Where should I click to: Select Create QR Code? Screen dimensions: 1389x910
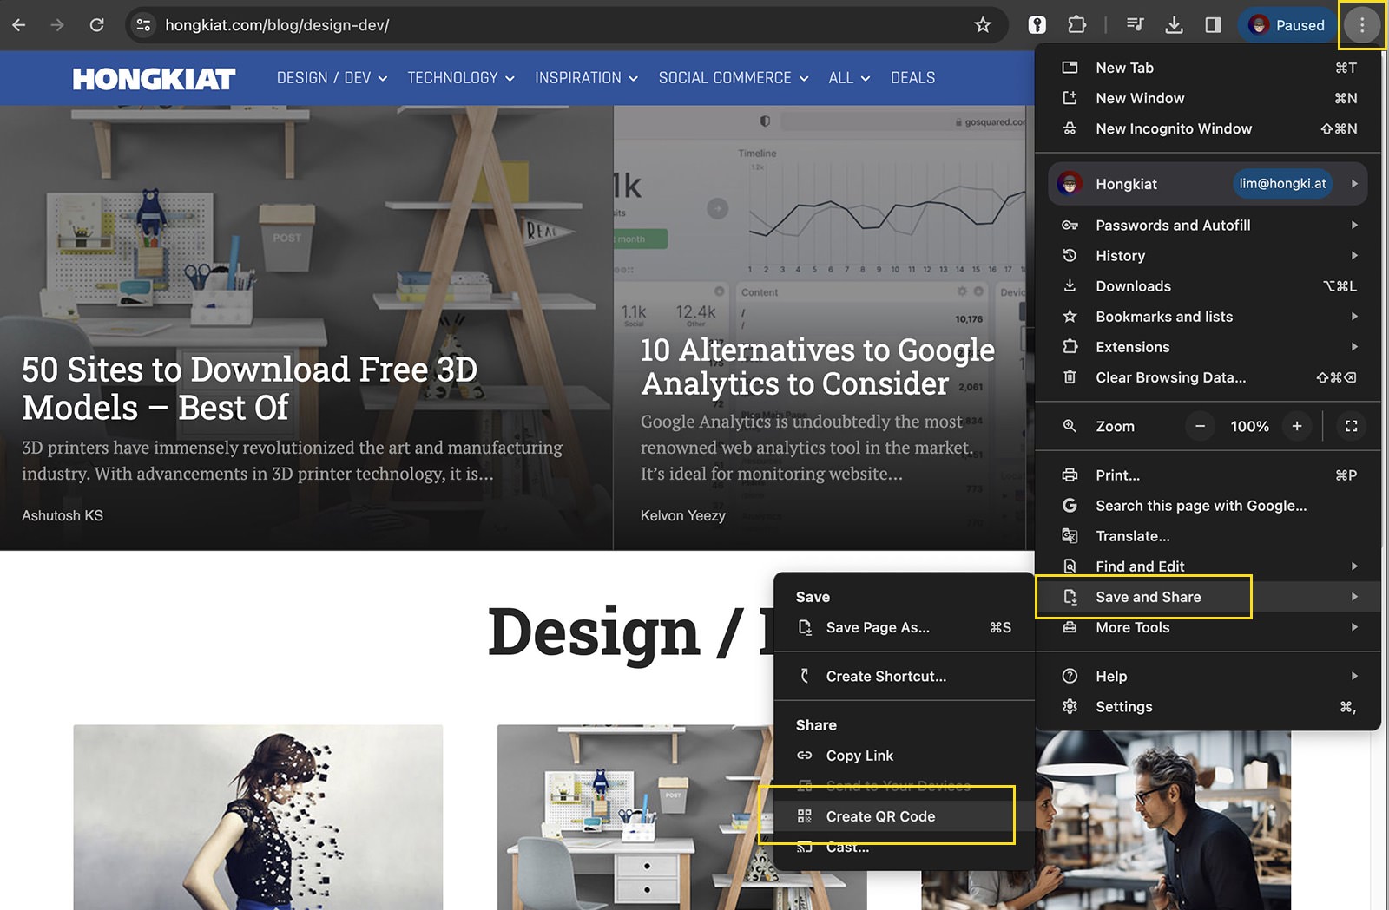point(904,816)
